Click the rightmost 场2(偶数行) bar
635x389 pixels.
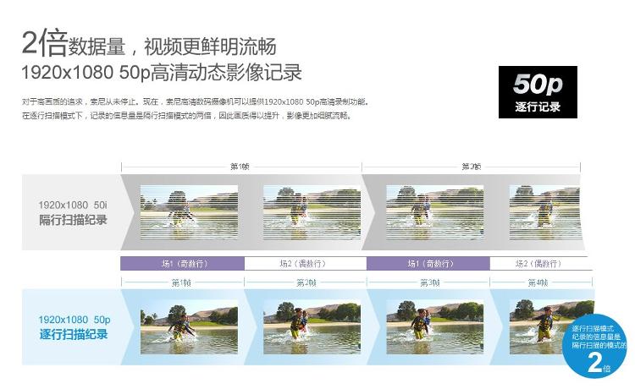[x=537, y=264]
